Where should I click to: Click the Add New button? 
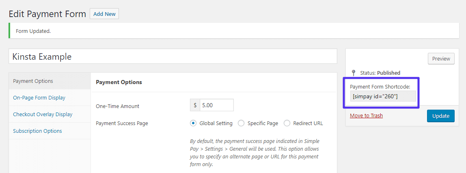tap(104, 14)
